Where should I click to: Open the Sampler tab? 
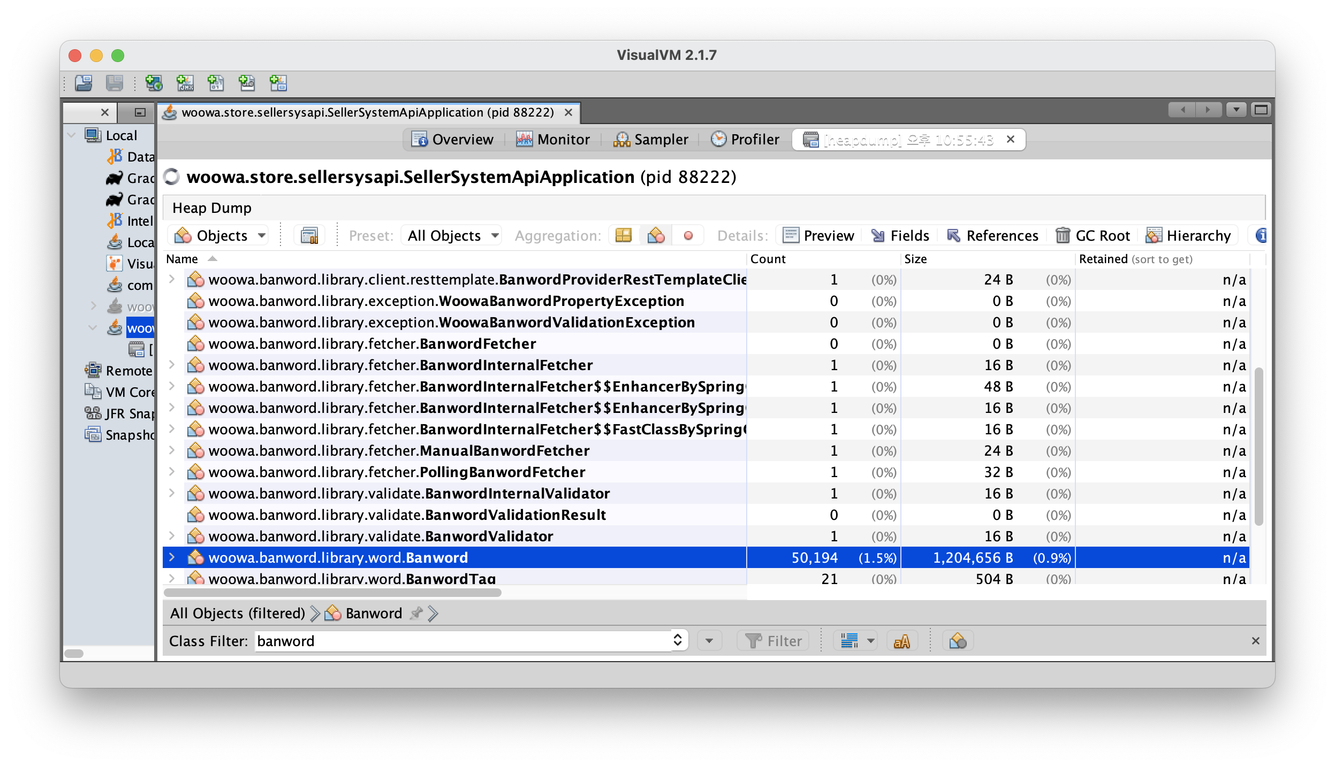(650, 140)
